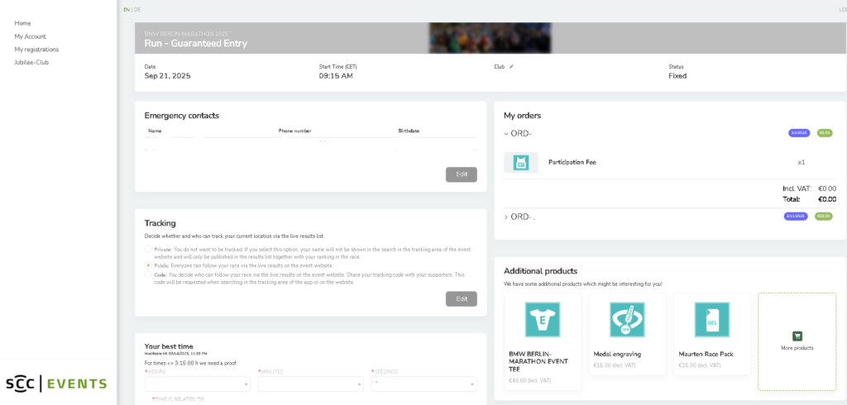Open the Hours dropdown for best time
The image size is (847, 405).
(197, 384)
